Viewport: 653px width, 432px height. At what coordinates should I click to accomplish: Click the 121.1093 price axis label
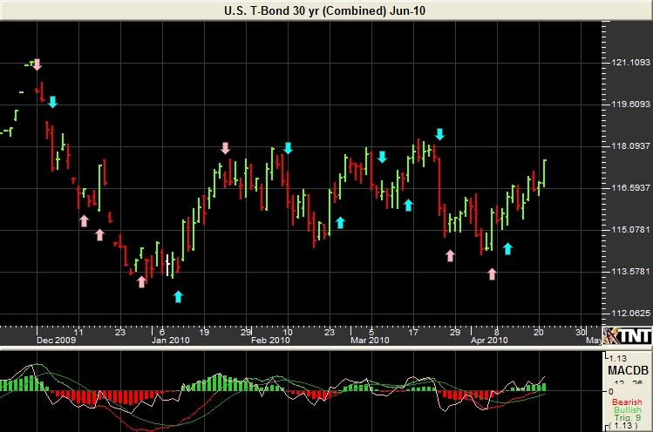pos(630,63)
